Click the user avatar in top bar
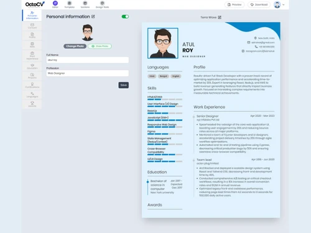Image resolution: width=311 pixels, height=233 pixels. click(x=277, y=4)
